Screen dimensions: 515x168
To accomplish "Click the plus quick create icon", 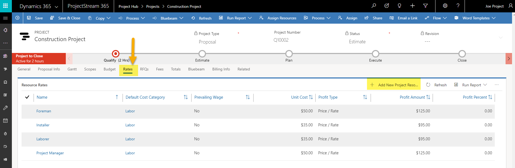I will [x=413, y=6].
